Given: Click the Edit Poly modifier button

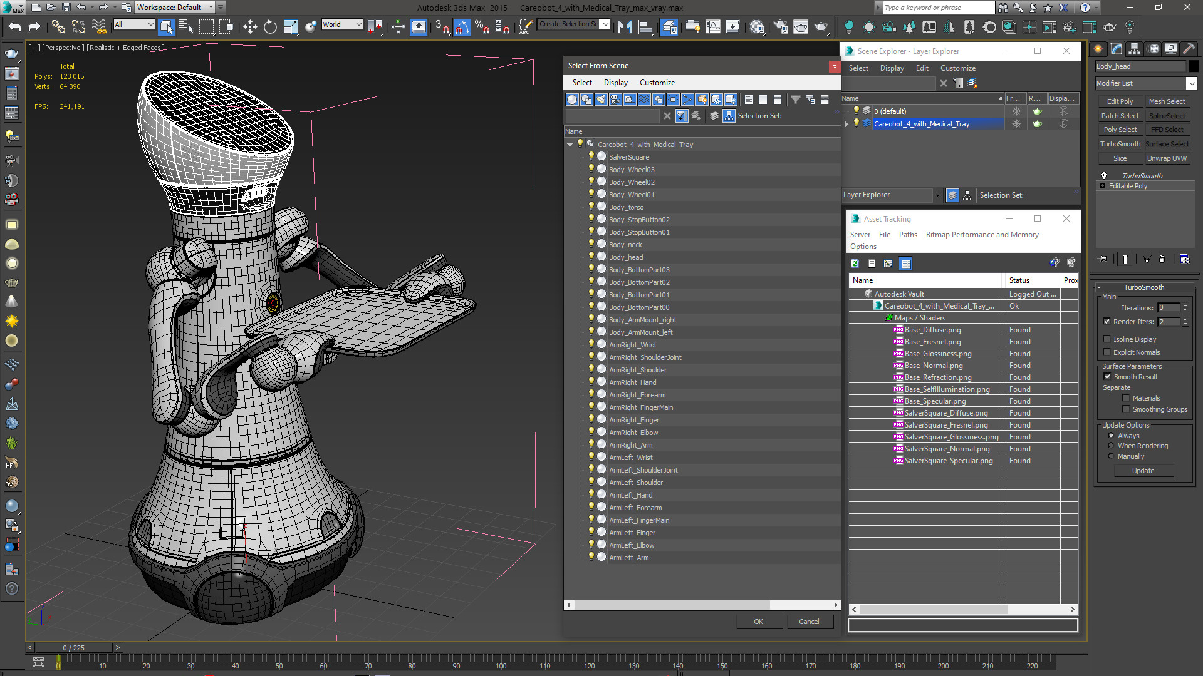Looking at the screenshot, I should pyautogui.click(x=1120, y=101).
